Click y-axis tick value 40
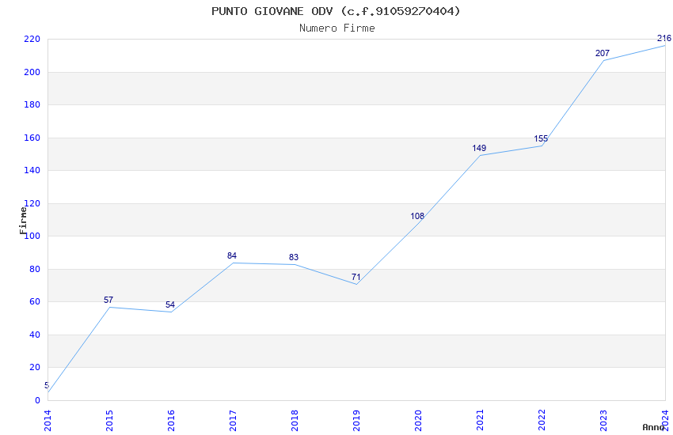This screenshot has width=673, height=435. pyautogui.click(x=35, y=335)
